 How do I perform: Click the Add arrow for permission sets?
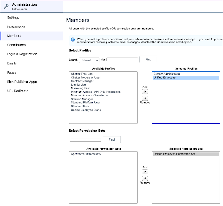[x=145, y=172]
